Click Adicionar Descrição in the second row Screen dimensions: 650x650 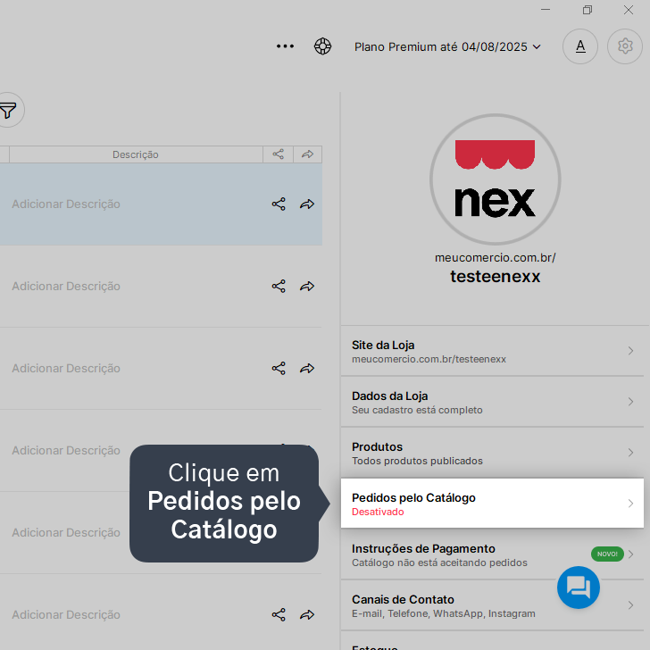(66, 286)
